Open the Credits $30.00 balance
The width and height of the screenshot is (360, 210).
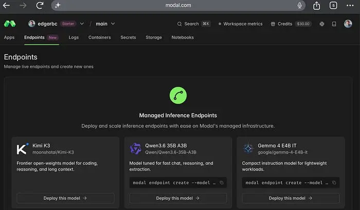[x=291, y=24]
